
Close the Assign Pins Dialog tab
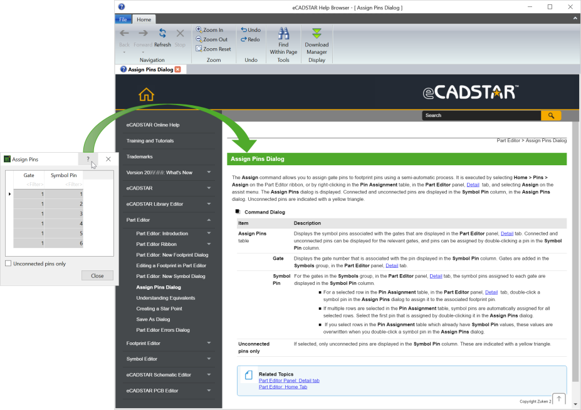pyautogui.click(x=178, y=69)
